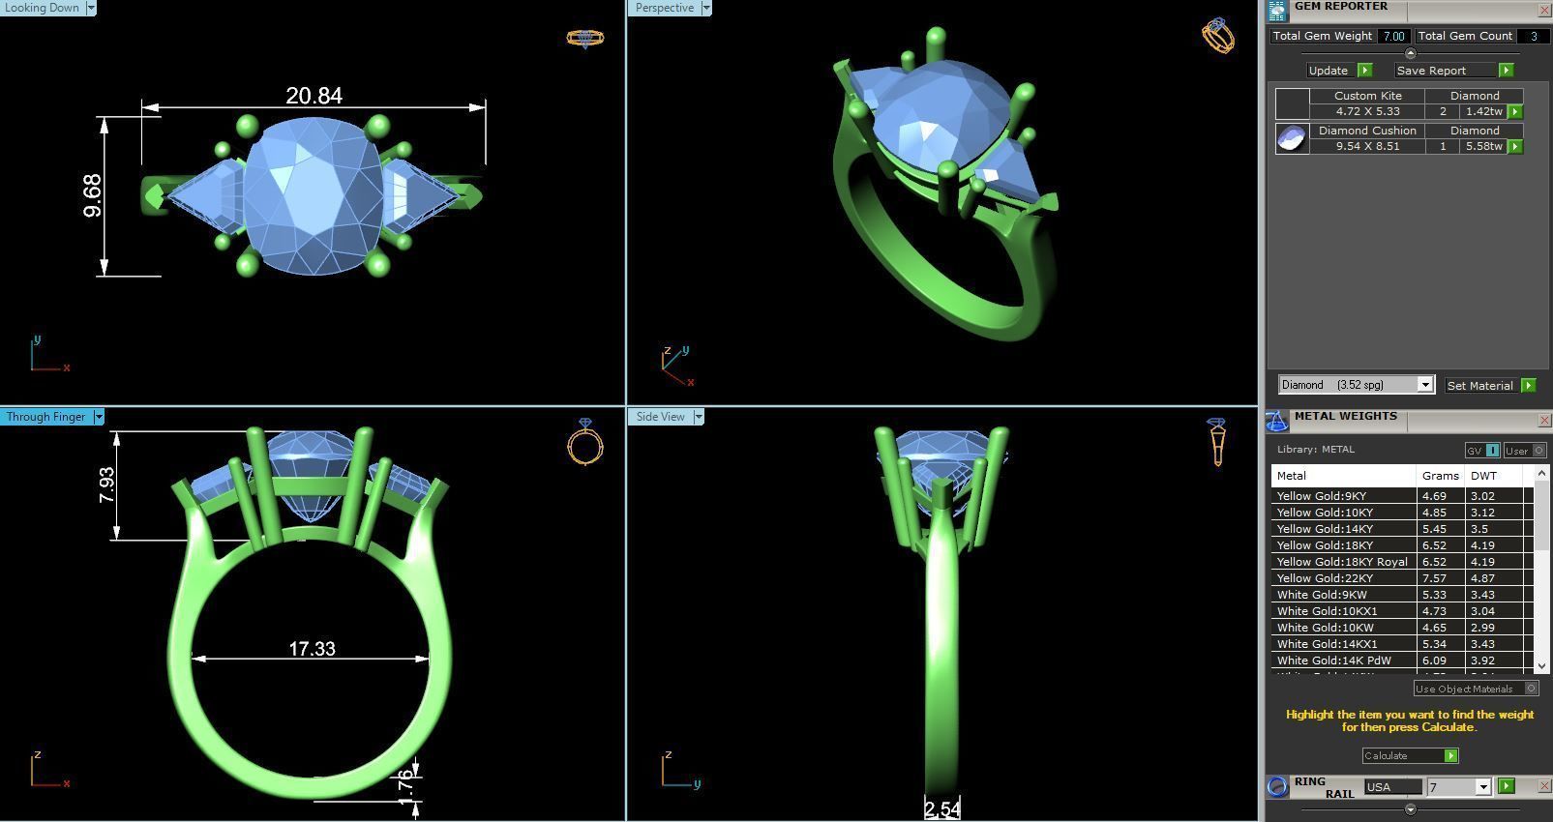
Task: Click the Side View viewport label
Action: coord(660,417)
